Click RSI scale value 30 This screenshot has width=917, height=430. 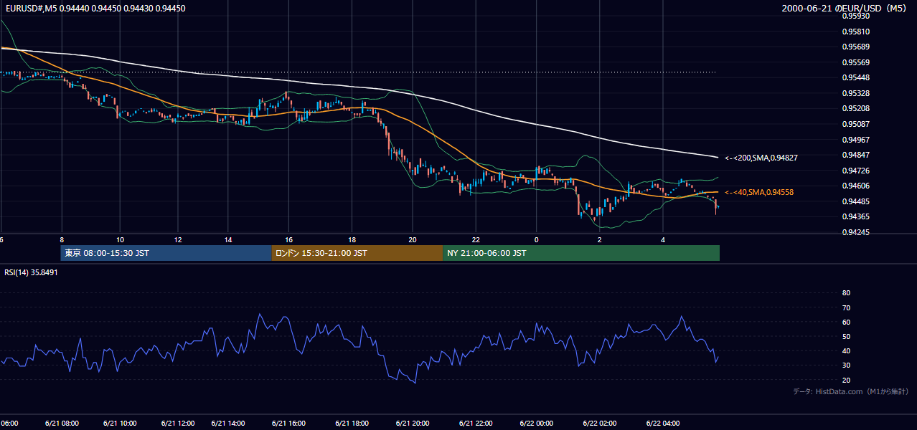coord(846,365)
